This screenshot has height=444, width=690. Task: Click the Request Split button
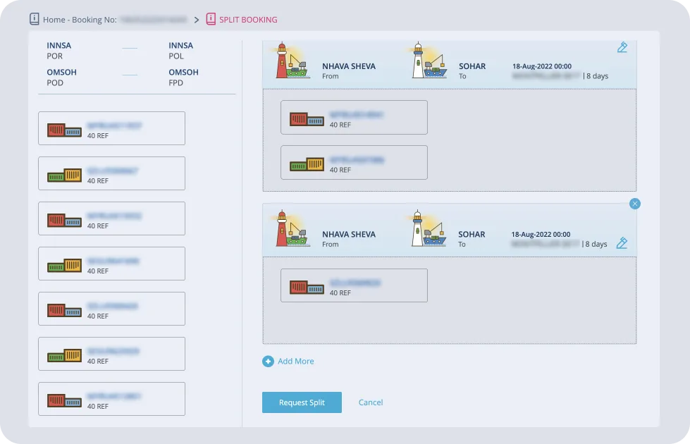(302, 402)
